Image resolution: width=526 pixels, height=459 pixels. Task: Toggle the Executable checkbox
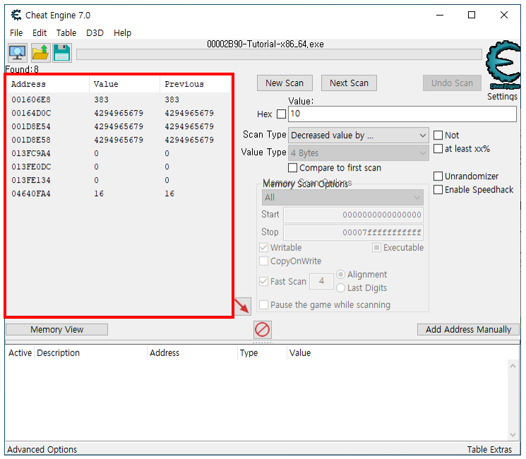(377, 247)
